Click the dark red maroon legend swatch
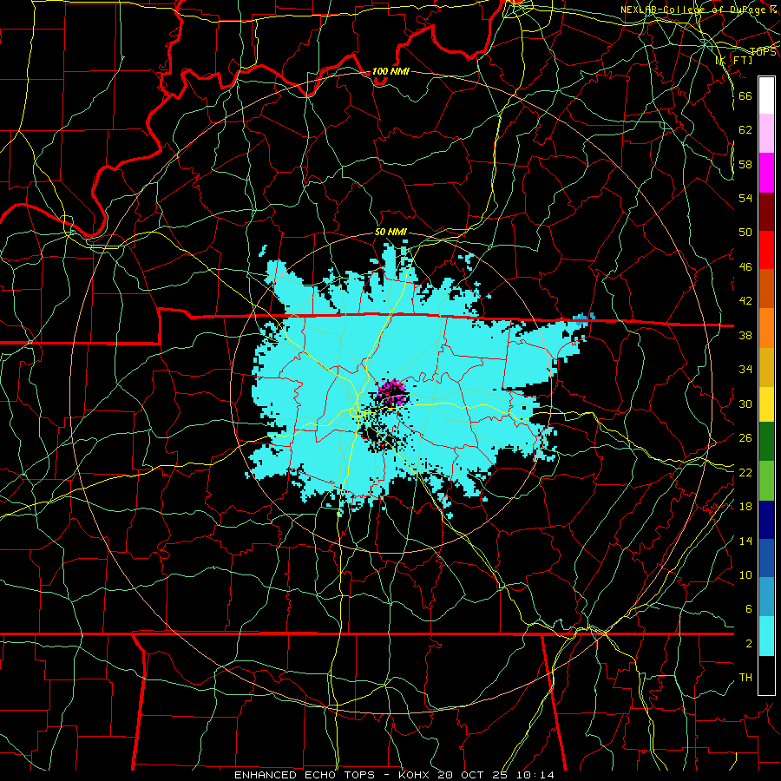 766,211
